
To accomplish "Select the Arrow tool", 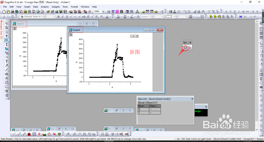I will (x=7, y=66).
